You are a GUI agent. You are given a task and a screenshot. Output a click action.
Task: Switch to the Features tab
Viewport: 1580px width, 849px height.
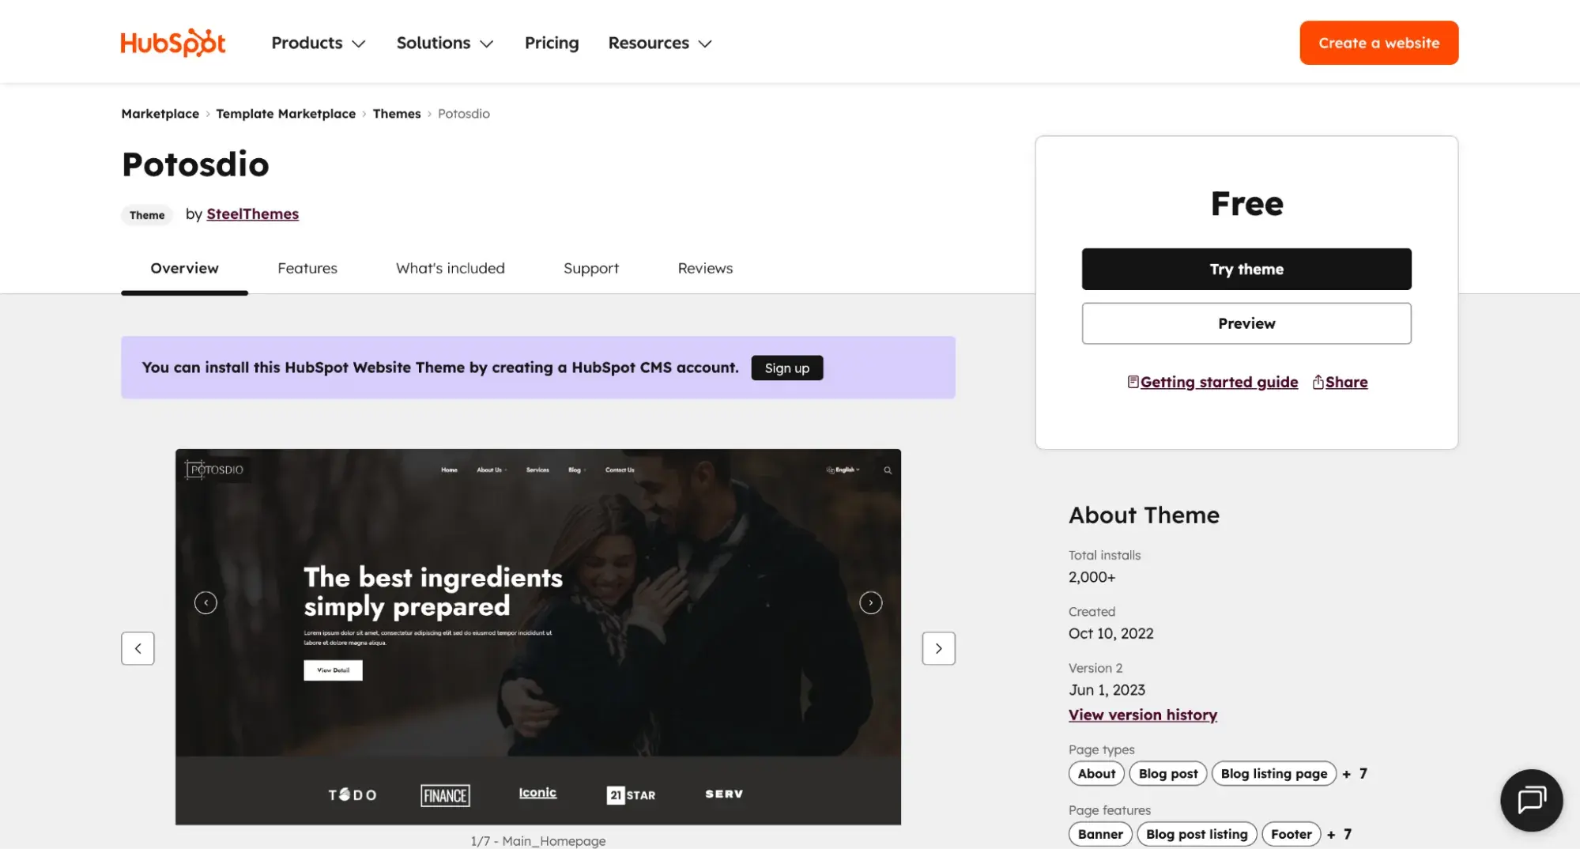click(307, 268)
